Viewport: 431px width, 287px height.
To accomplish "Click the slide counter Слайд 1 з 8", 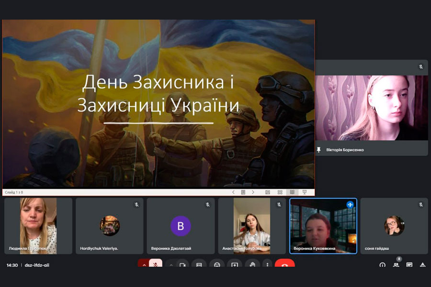I will pos(14,192).
